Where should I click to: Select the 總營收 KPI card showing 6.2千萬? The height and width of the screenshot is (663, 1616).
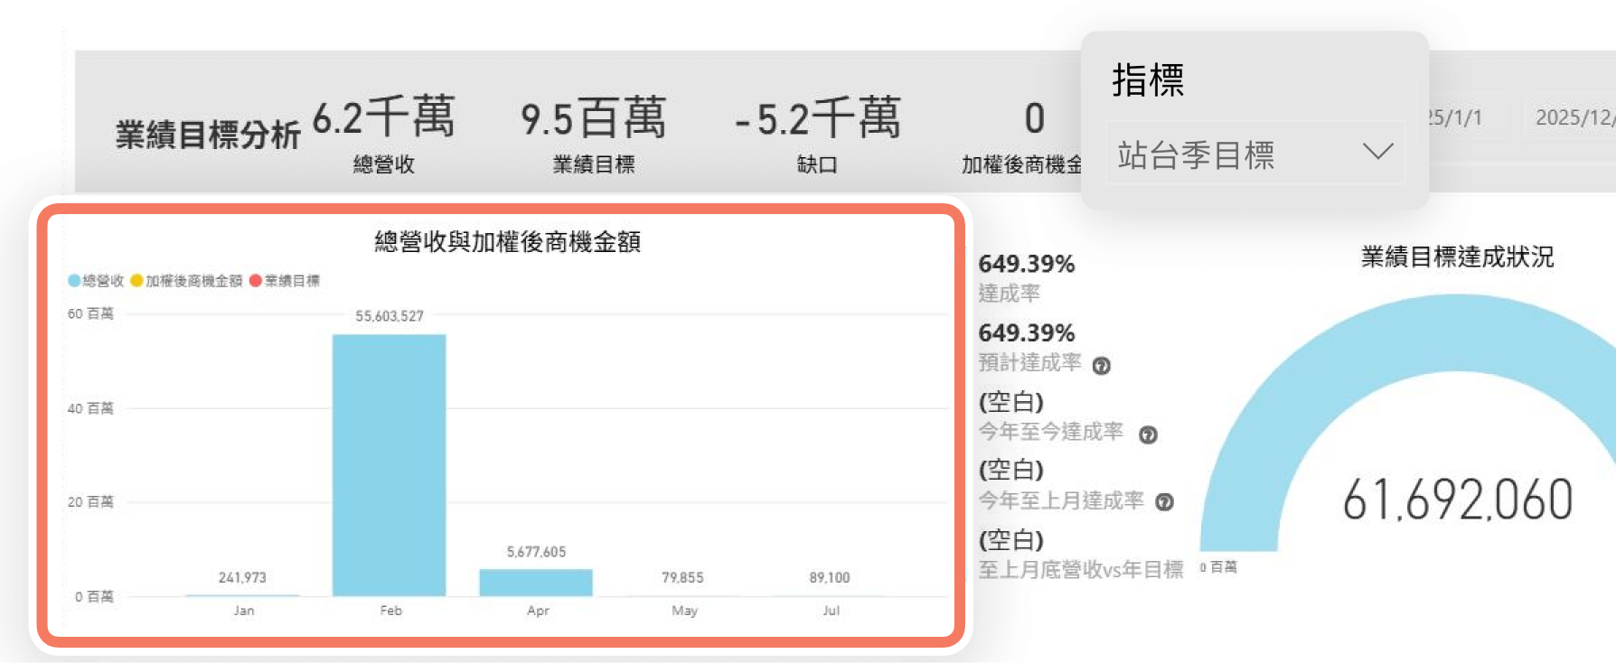click(384, 131)
